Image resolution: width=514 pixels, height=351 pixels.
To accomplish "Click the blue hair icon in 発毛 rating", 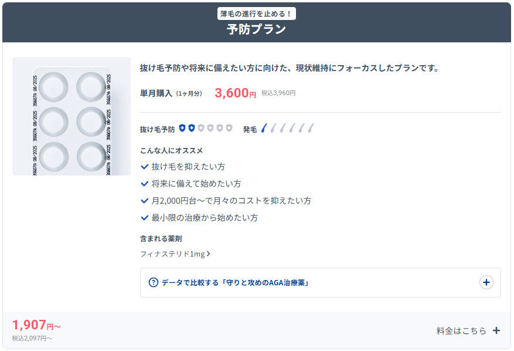I will click(264, 128).
